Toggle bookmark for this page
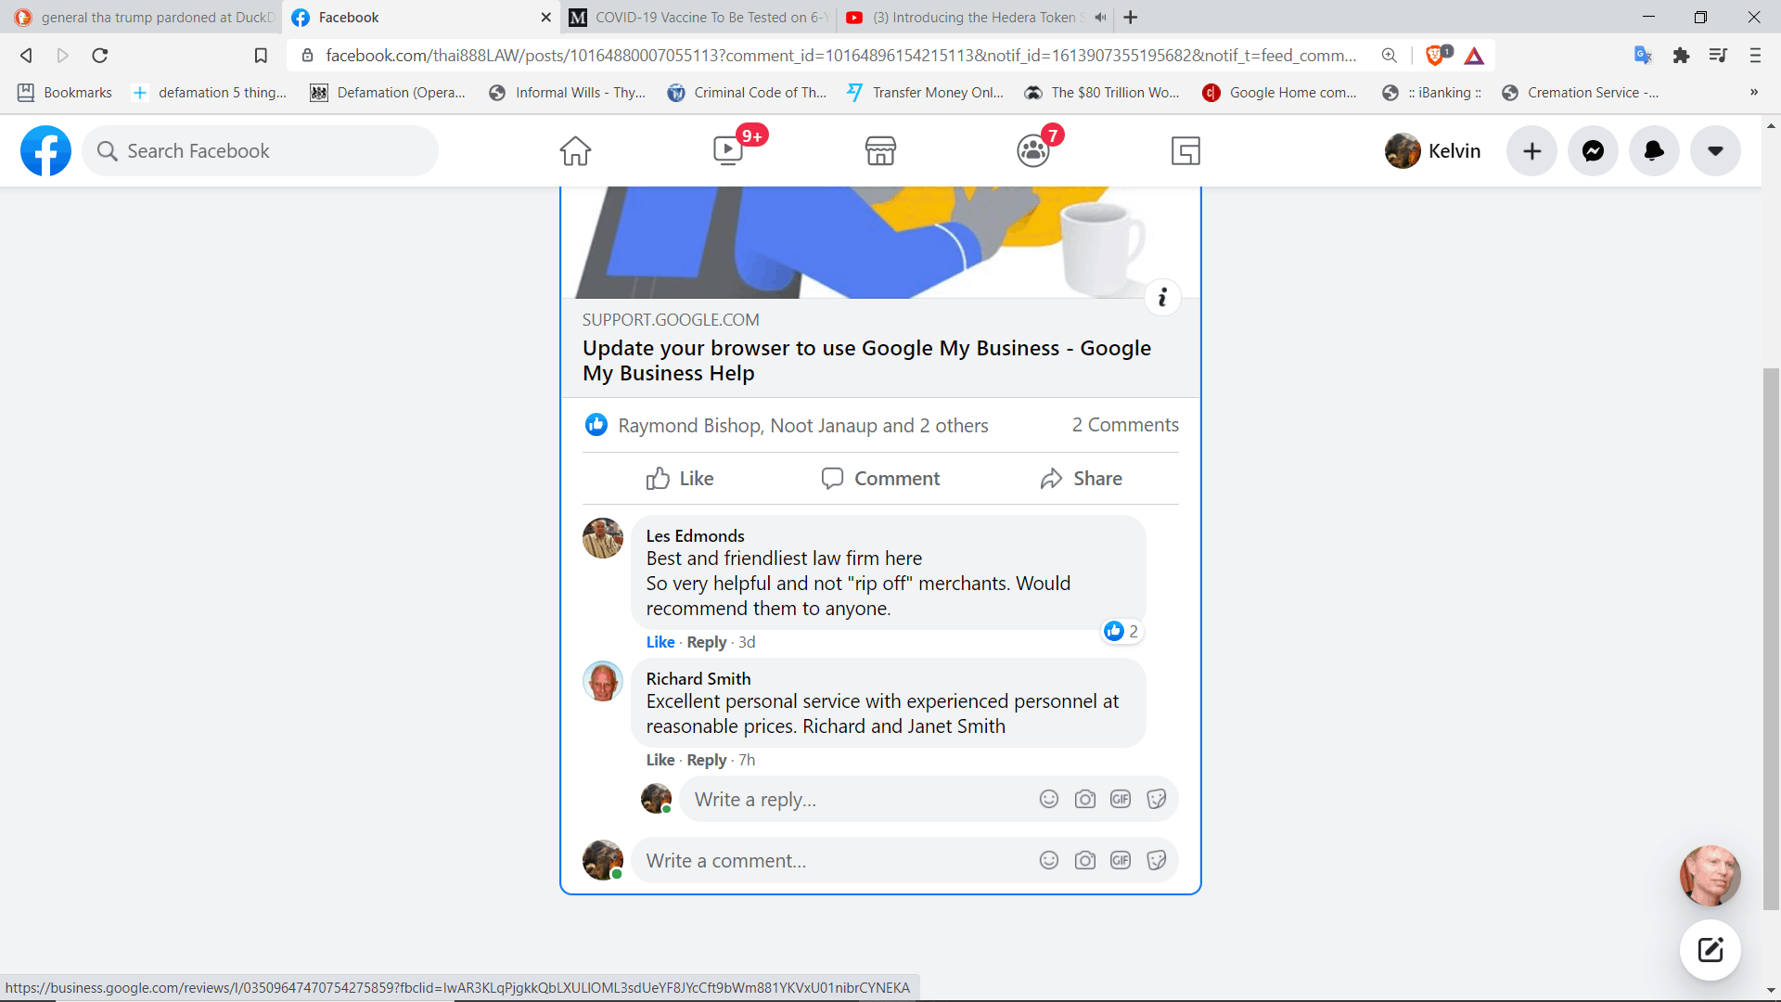This screenshot has height=1002, width=1781. click(261, 56)
